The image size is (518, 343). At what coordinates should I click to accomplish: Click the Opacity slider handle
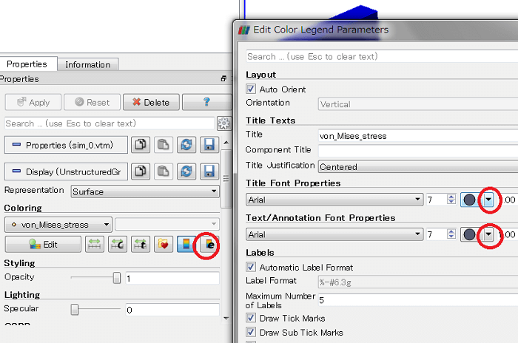point(116,278)
